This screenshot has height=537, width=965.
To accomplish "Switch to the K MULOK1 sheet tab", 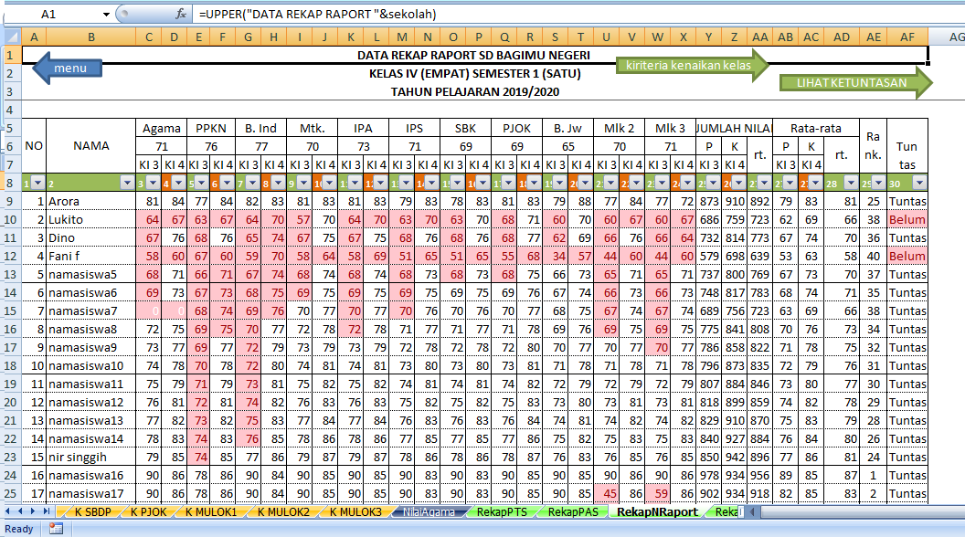I will point(210,511).
